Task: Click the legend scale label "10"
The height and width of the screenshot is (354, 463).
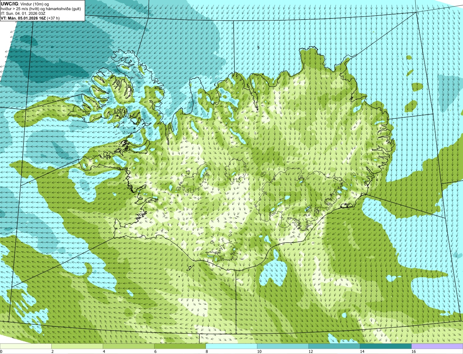Action: click(259, 351)
